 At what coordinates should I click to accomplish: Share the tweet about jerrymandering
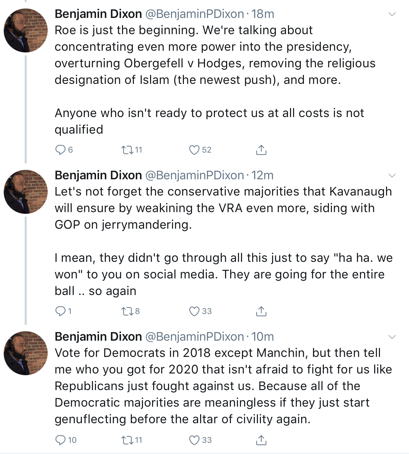tap(261, 311)
